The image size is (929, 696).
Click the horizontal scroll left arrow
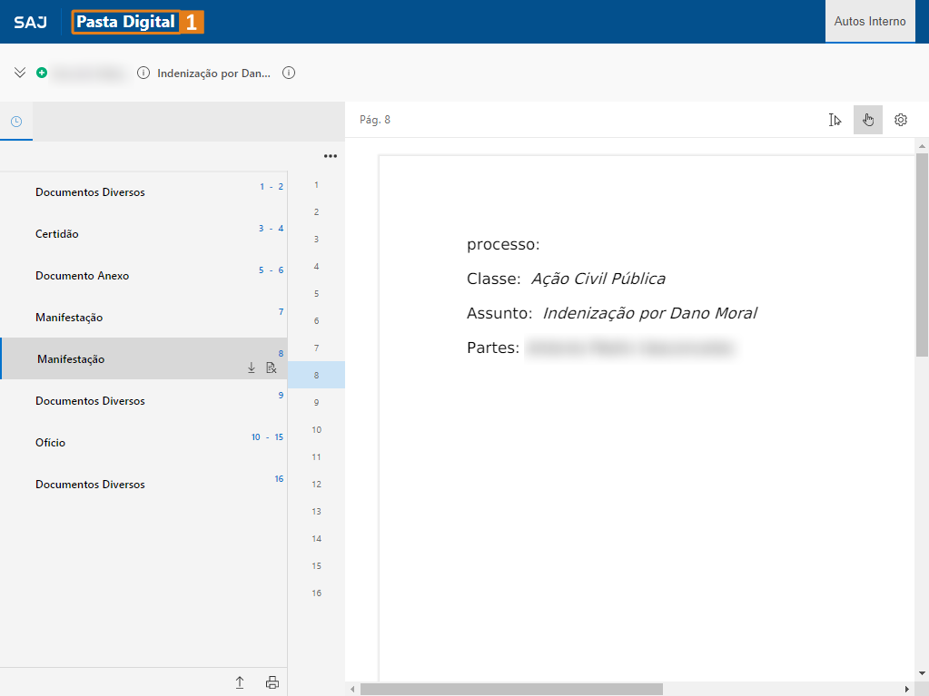352,689
